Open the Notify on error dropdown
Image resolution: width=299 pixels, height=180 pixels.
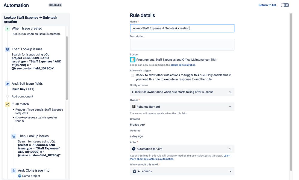point(182,92)
